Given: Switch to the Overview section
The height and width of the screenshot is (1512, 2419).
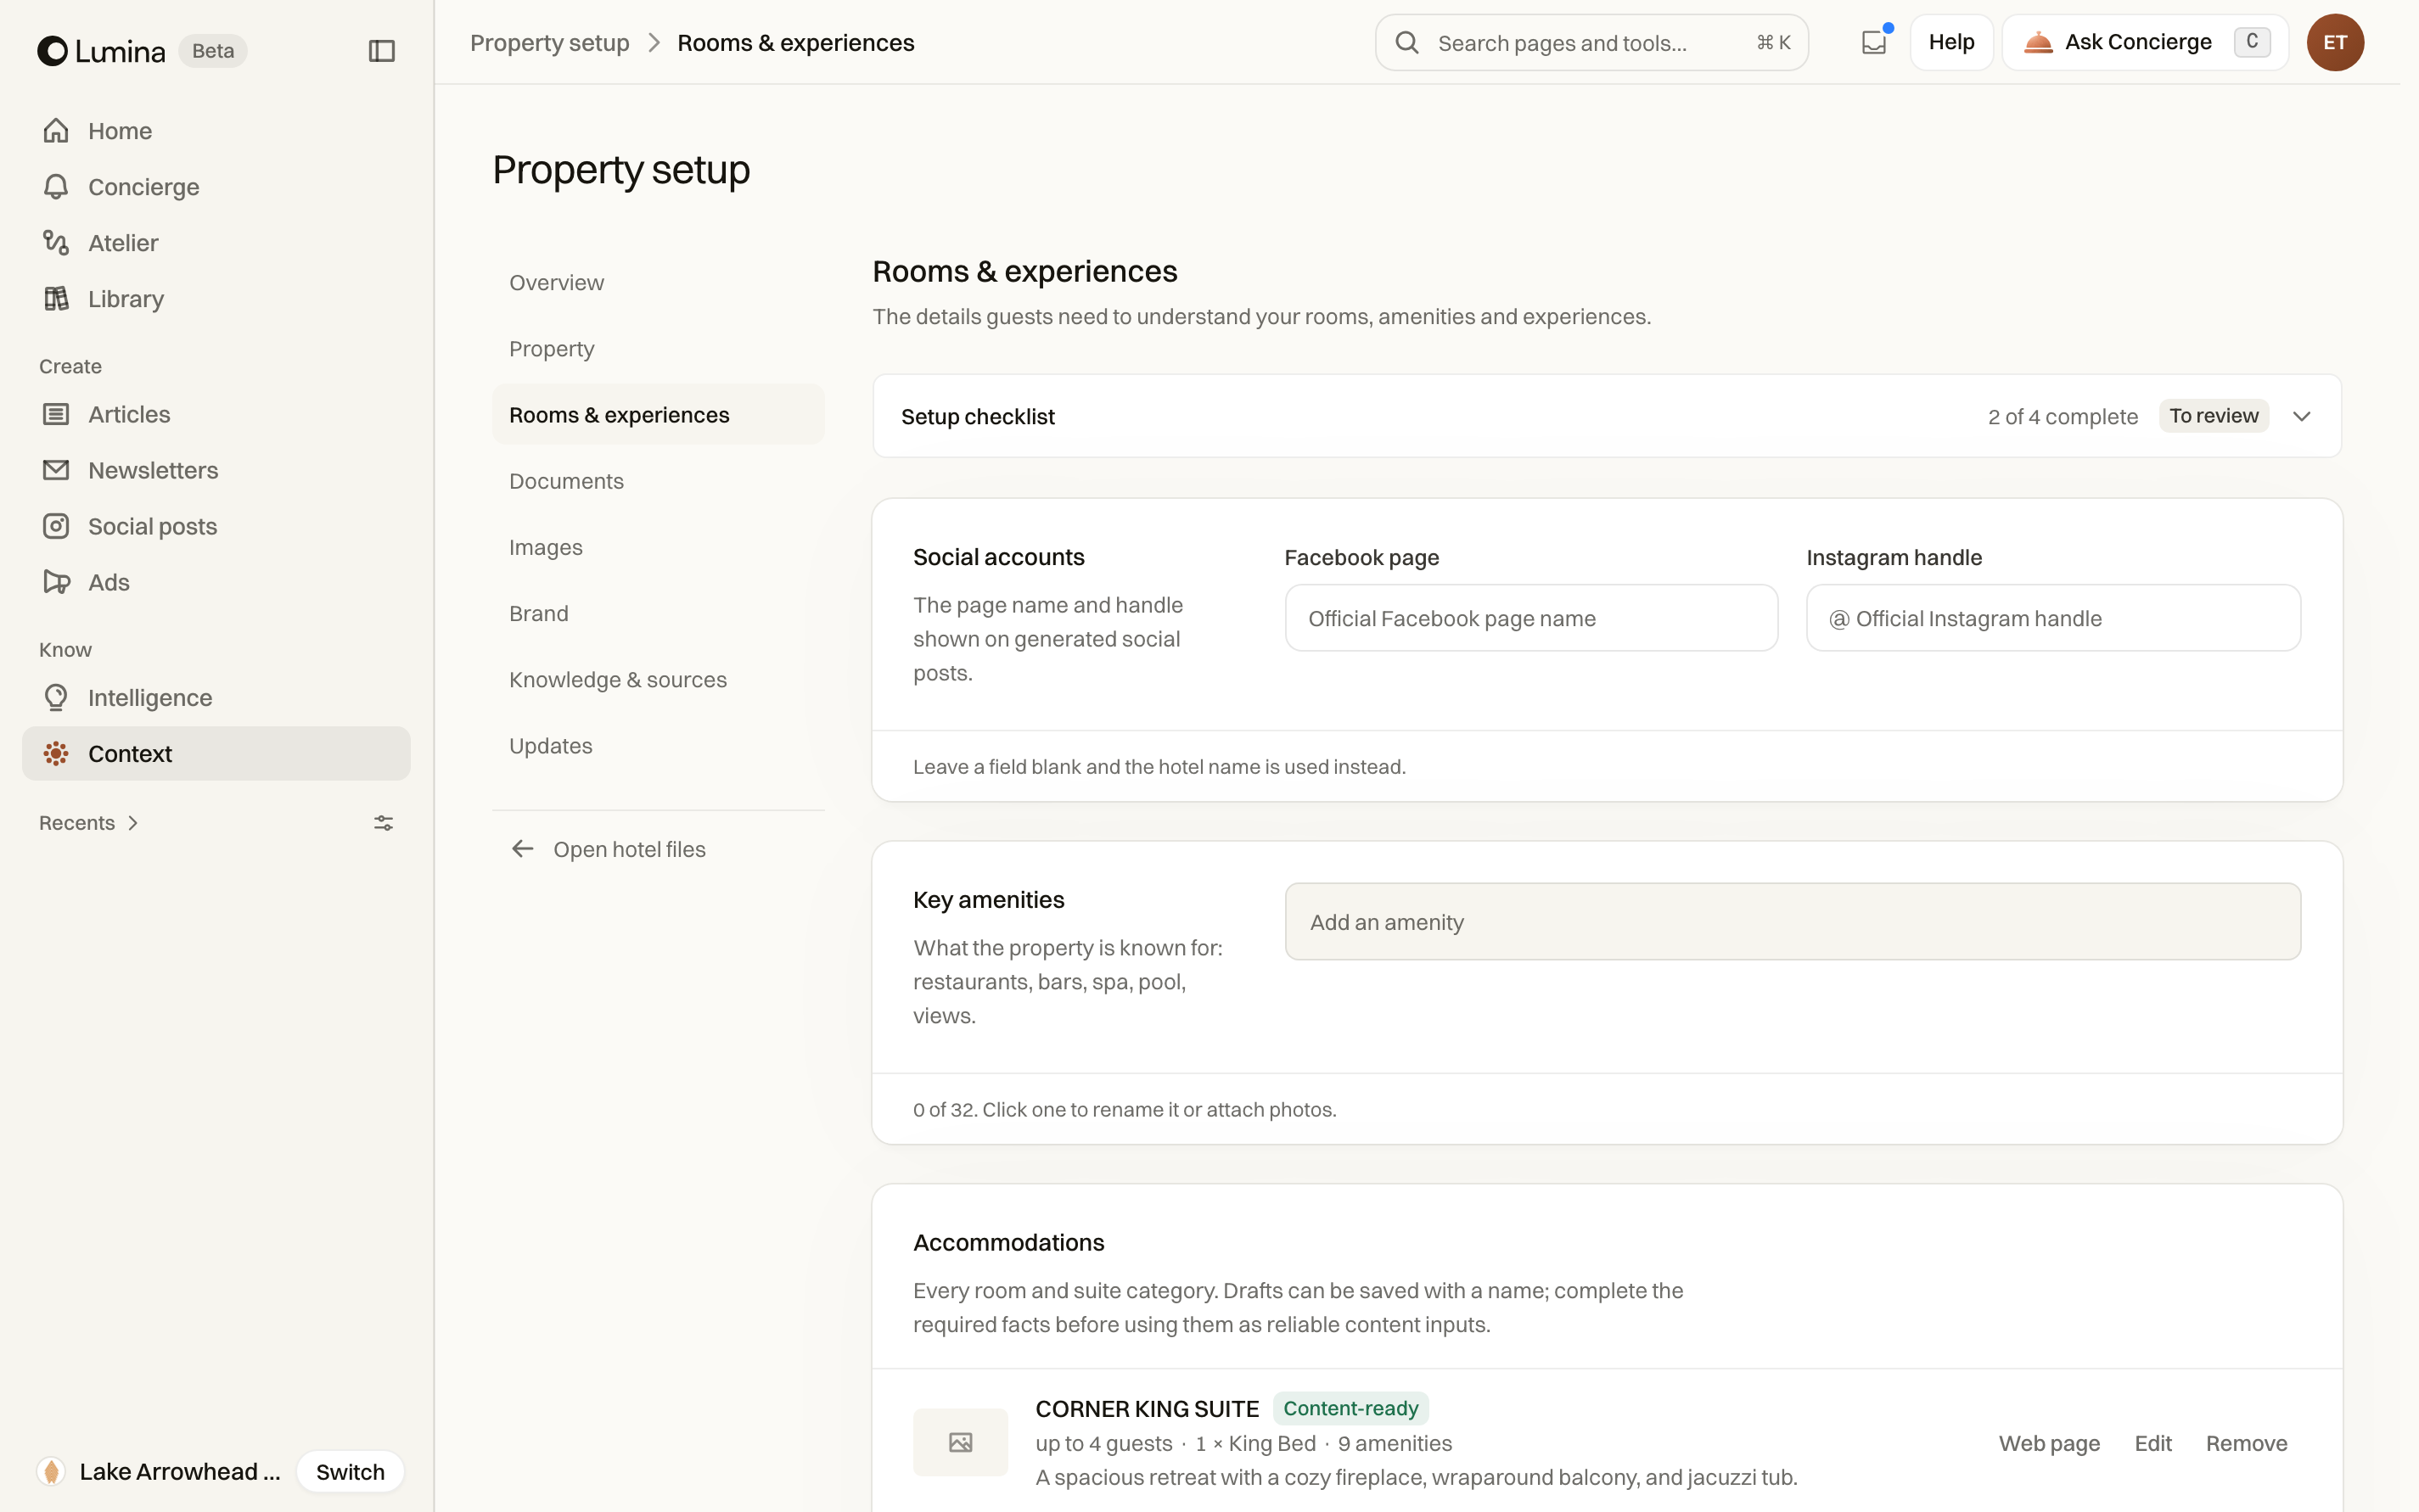Looking at the screenshot, I should coord(659,283).
